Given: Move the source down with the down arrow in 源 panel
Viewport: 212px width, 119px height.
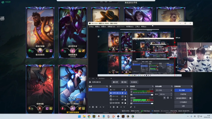Looking at the screenshot, I should point(124,107).
